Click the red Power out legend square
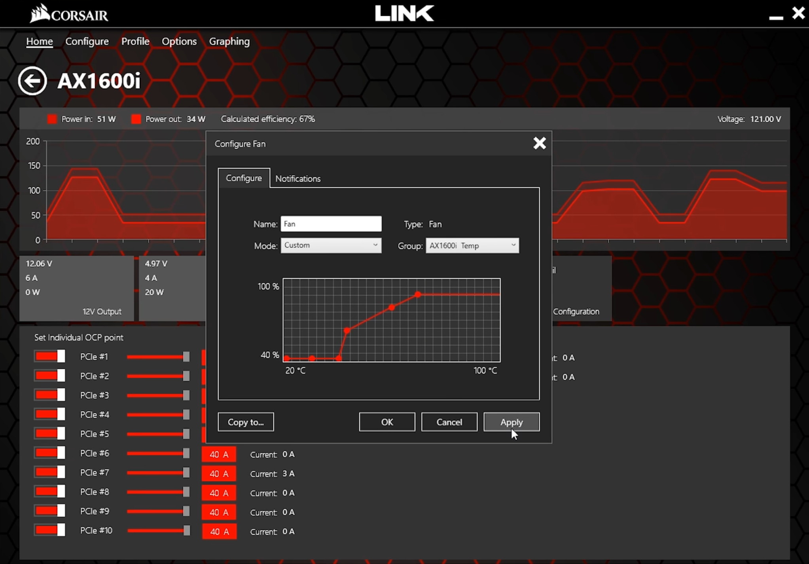809x564 pixels. pos(136,119)
